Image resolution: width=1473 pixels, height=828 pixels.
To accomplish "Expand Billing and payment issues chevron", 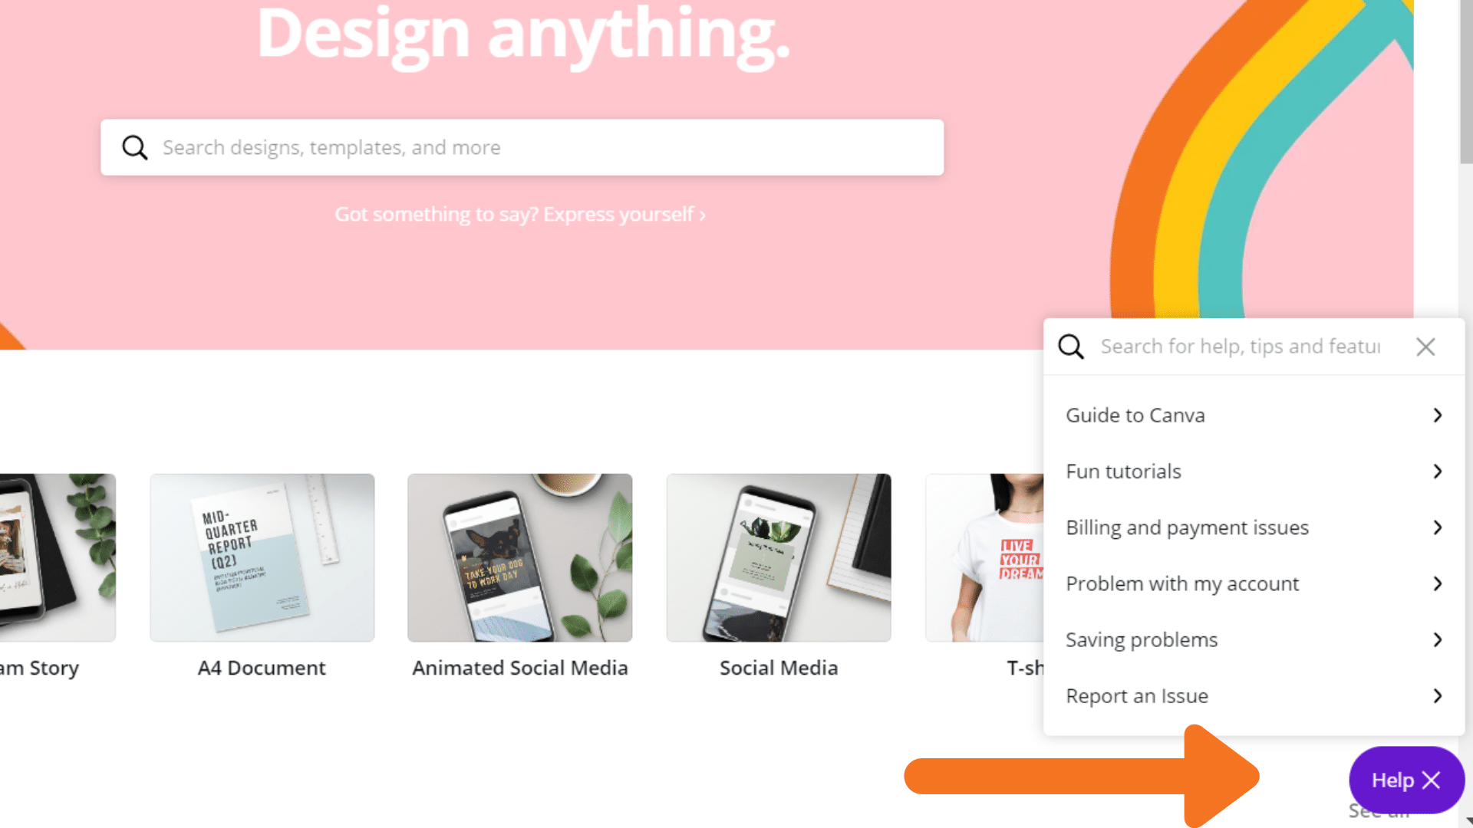I will (1438, 527).
